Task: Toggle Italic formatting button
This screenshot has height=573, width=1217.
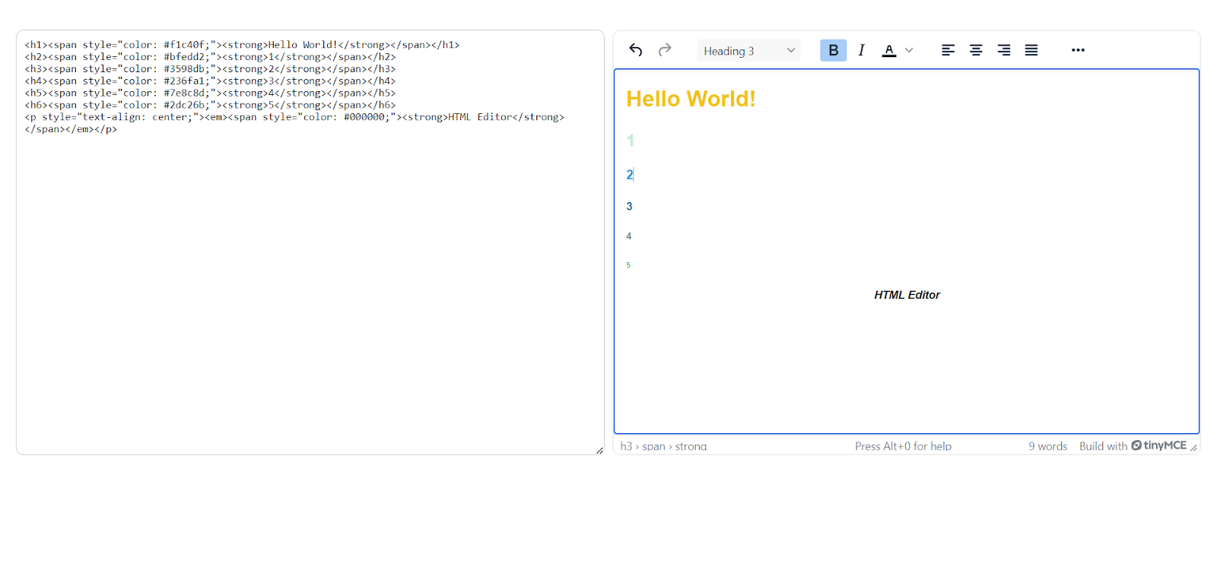Action: point(861,50)
